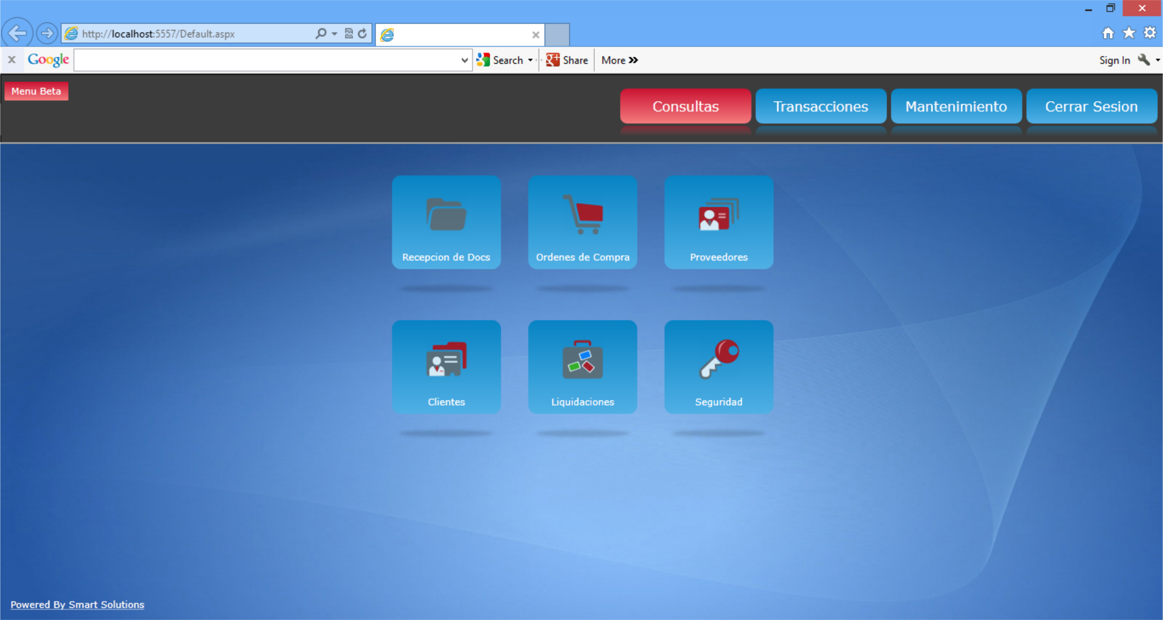Open the Powered By Smart Solutions link
This screenshot has height=620, width=1163.
(77, 604)
